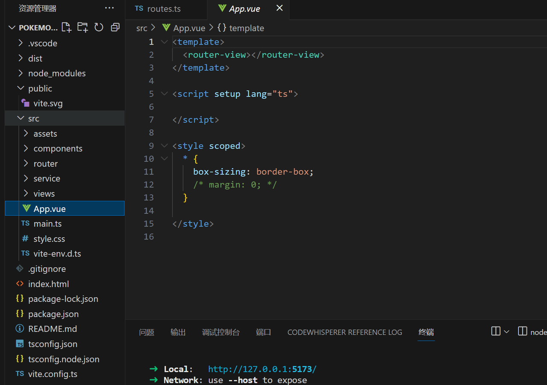Collapse the public folder
Viewport: 547px width, 385px height.
(21, 88)
